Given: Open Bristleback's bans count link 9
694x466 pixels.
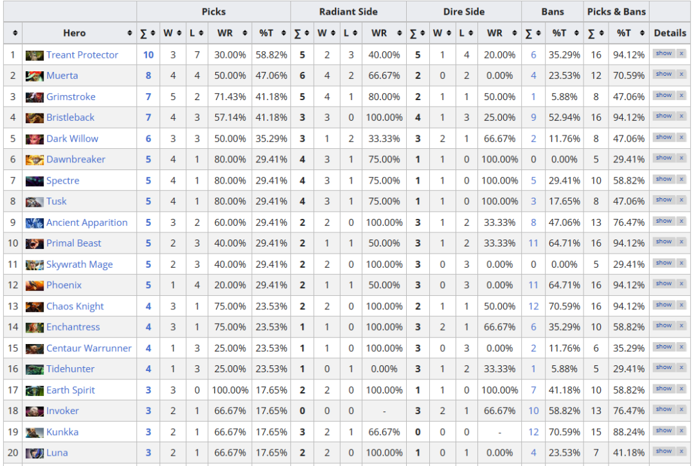Looking at the screenshot, I should [533, 118].
